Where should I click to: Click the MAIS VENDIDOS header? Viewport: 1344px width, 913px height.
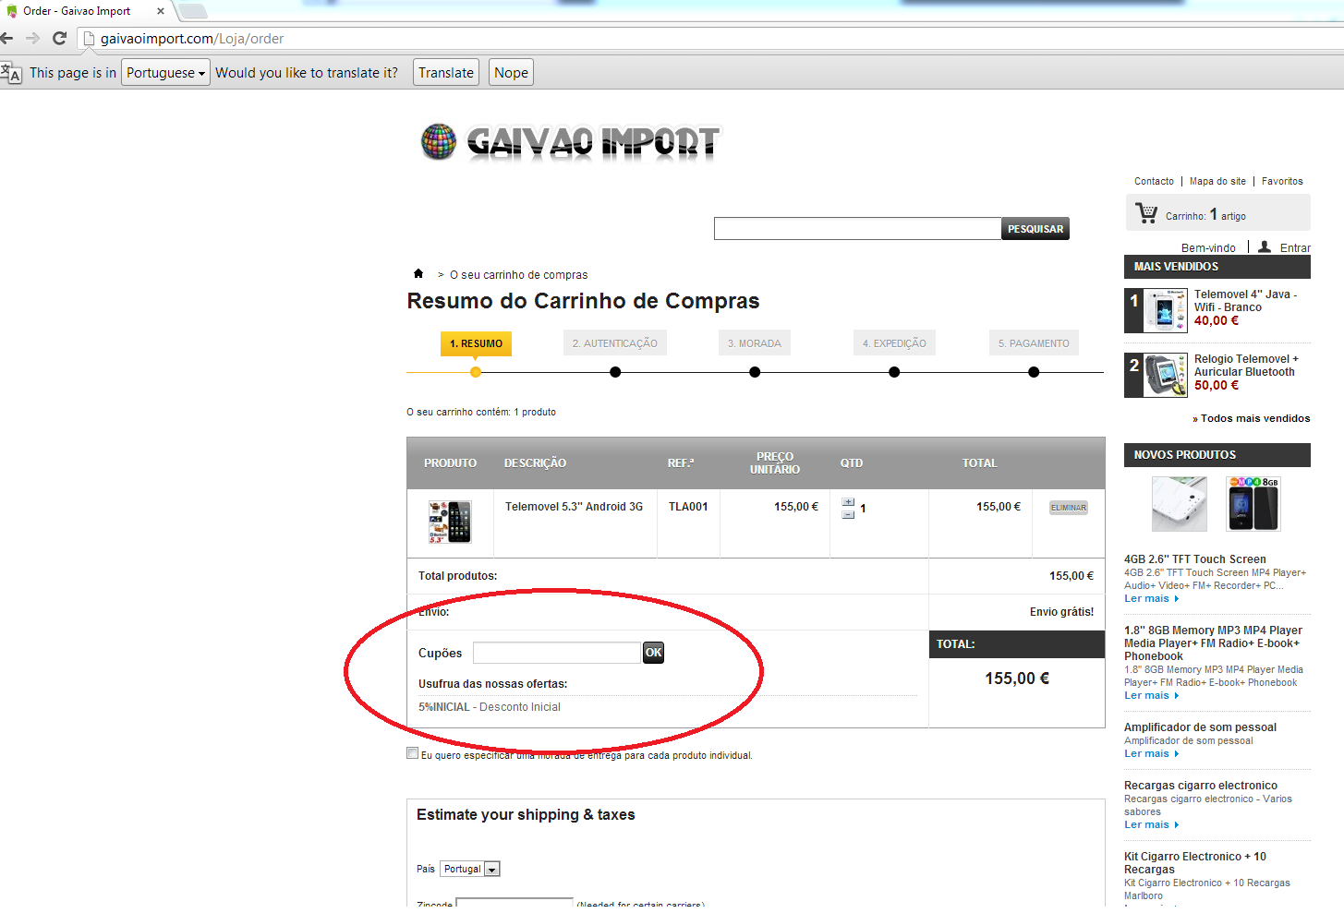click(1217, 267)
